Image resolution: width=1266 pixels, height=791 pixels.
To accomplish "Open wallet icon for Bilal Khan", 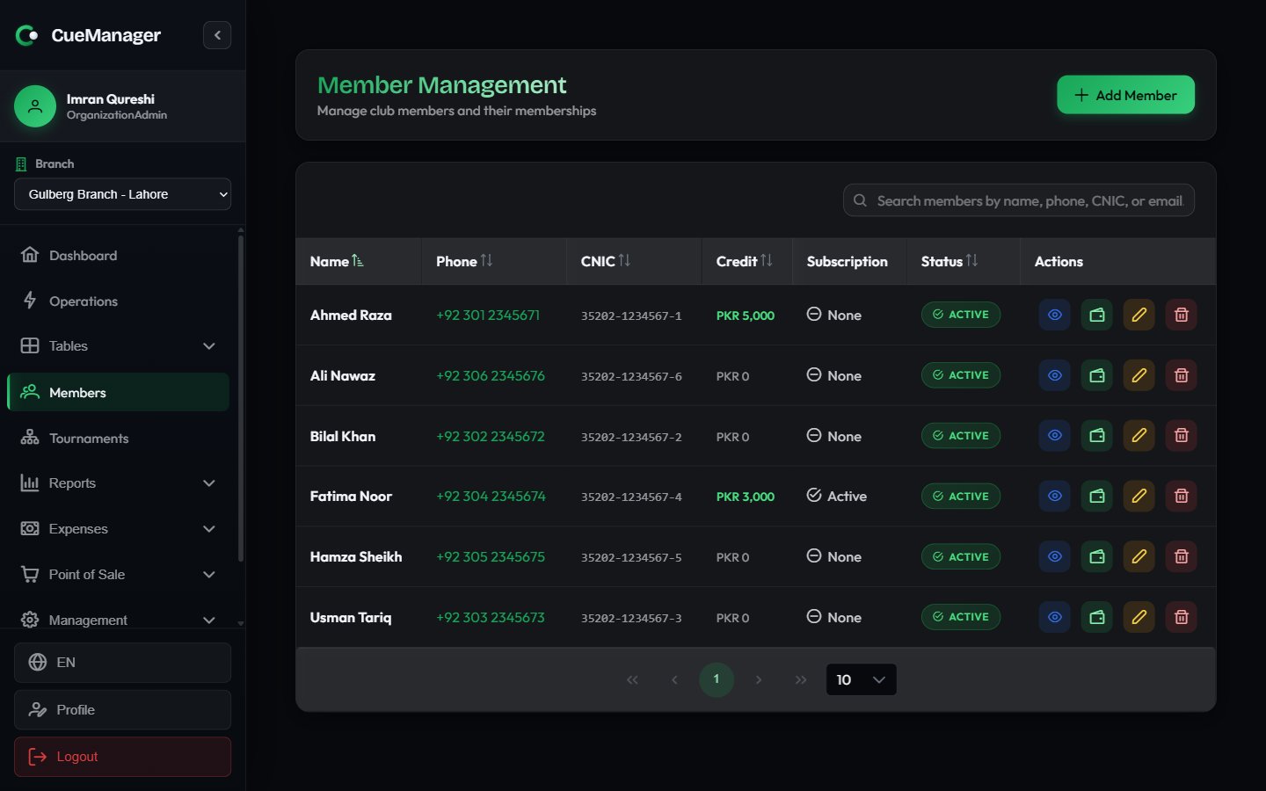I will (1096, 436).
